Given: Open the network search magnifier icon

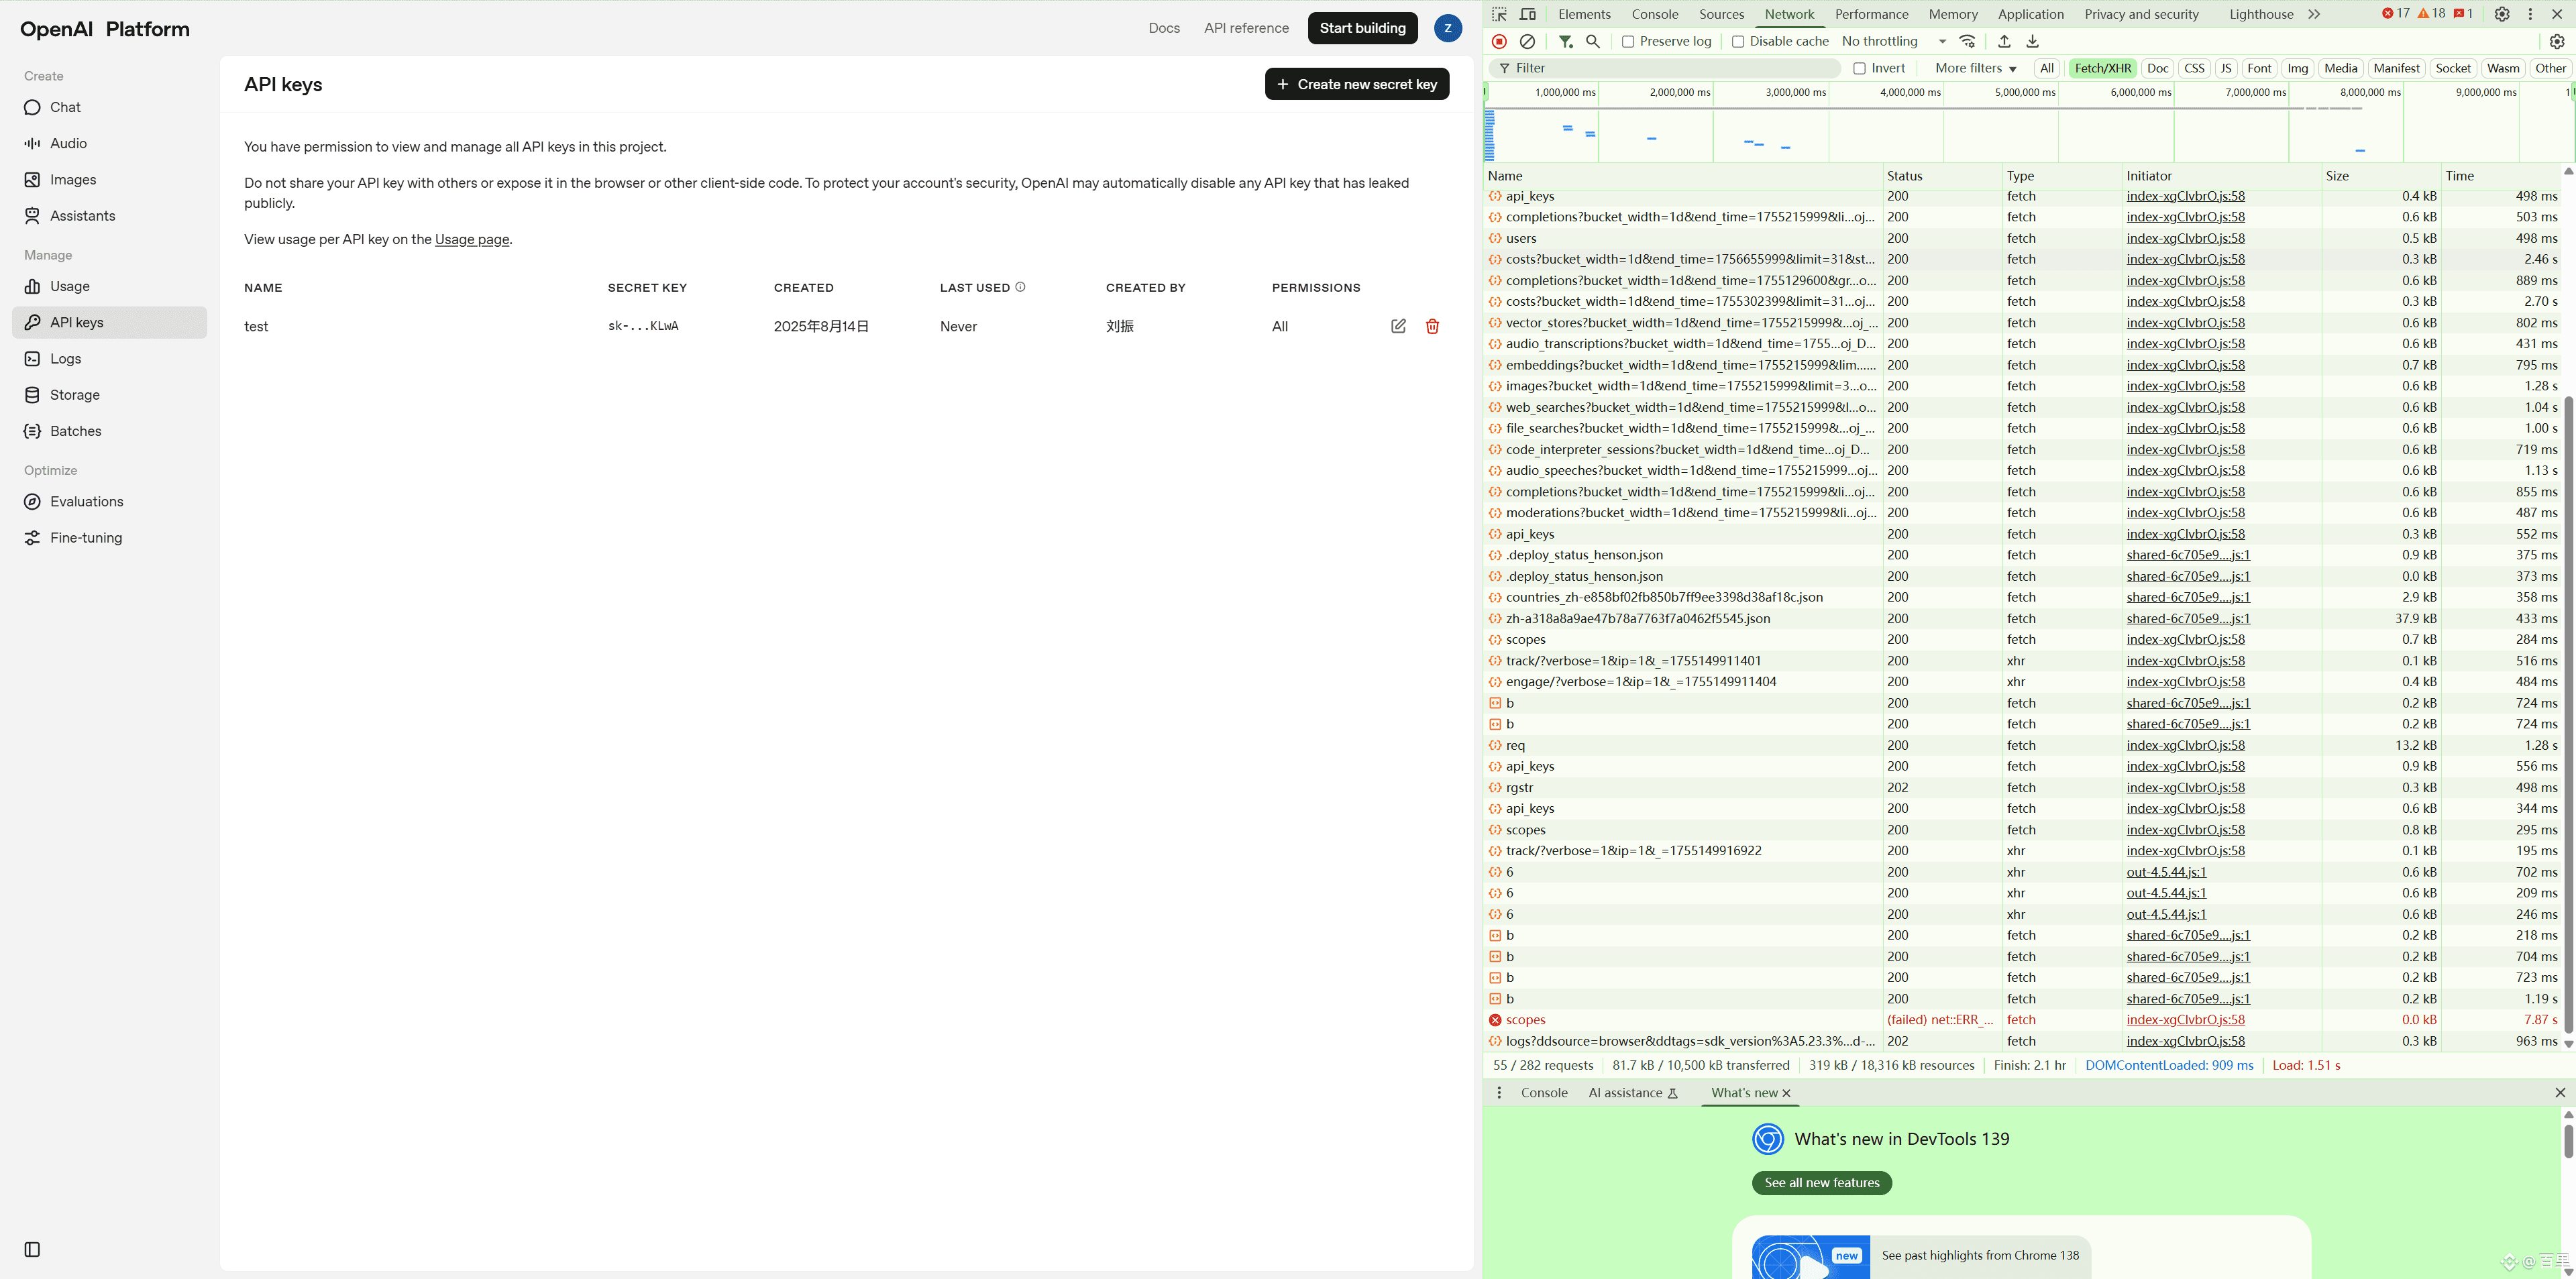Looking at the screenshot, I should click(1593, 41).
